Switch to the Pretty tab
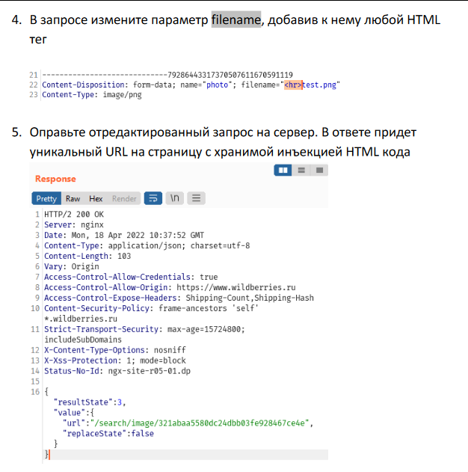 (x=46, y=199)
